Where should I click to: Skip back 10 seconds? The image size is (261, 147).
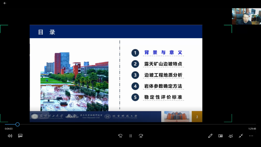tap(120, 136)
